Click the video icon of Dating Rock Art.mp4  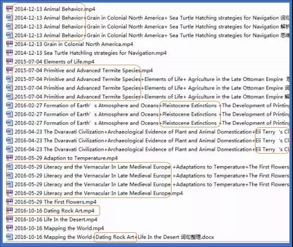[x=9, y=210]
